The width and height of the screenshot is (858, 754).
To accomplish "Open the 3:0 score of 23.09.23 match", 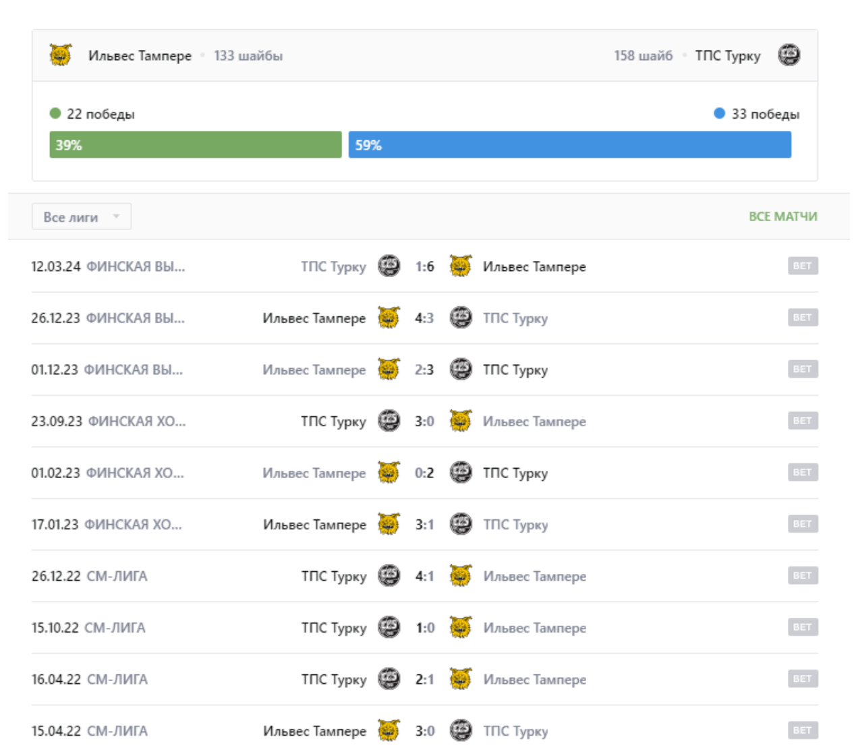I will click(x=424, y=422).
